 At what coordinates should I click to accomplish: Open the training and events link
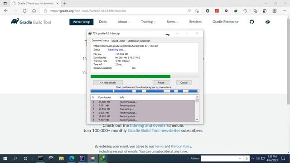[x=148, y=125]
